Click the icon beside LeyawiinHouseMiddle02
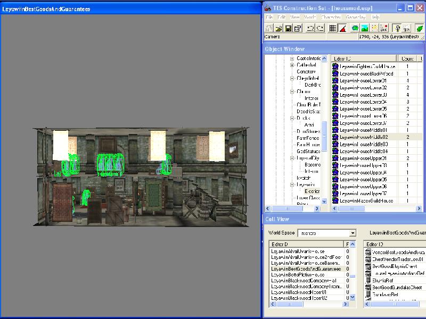Viewport: 426px width, 319px height. coord(335,137)
